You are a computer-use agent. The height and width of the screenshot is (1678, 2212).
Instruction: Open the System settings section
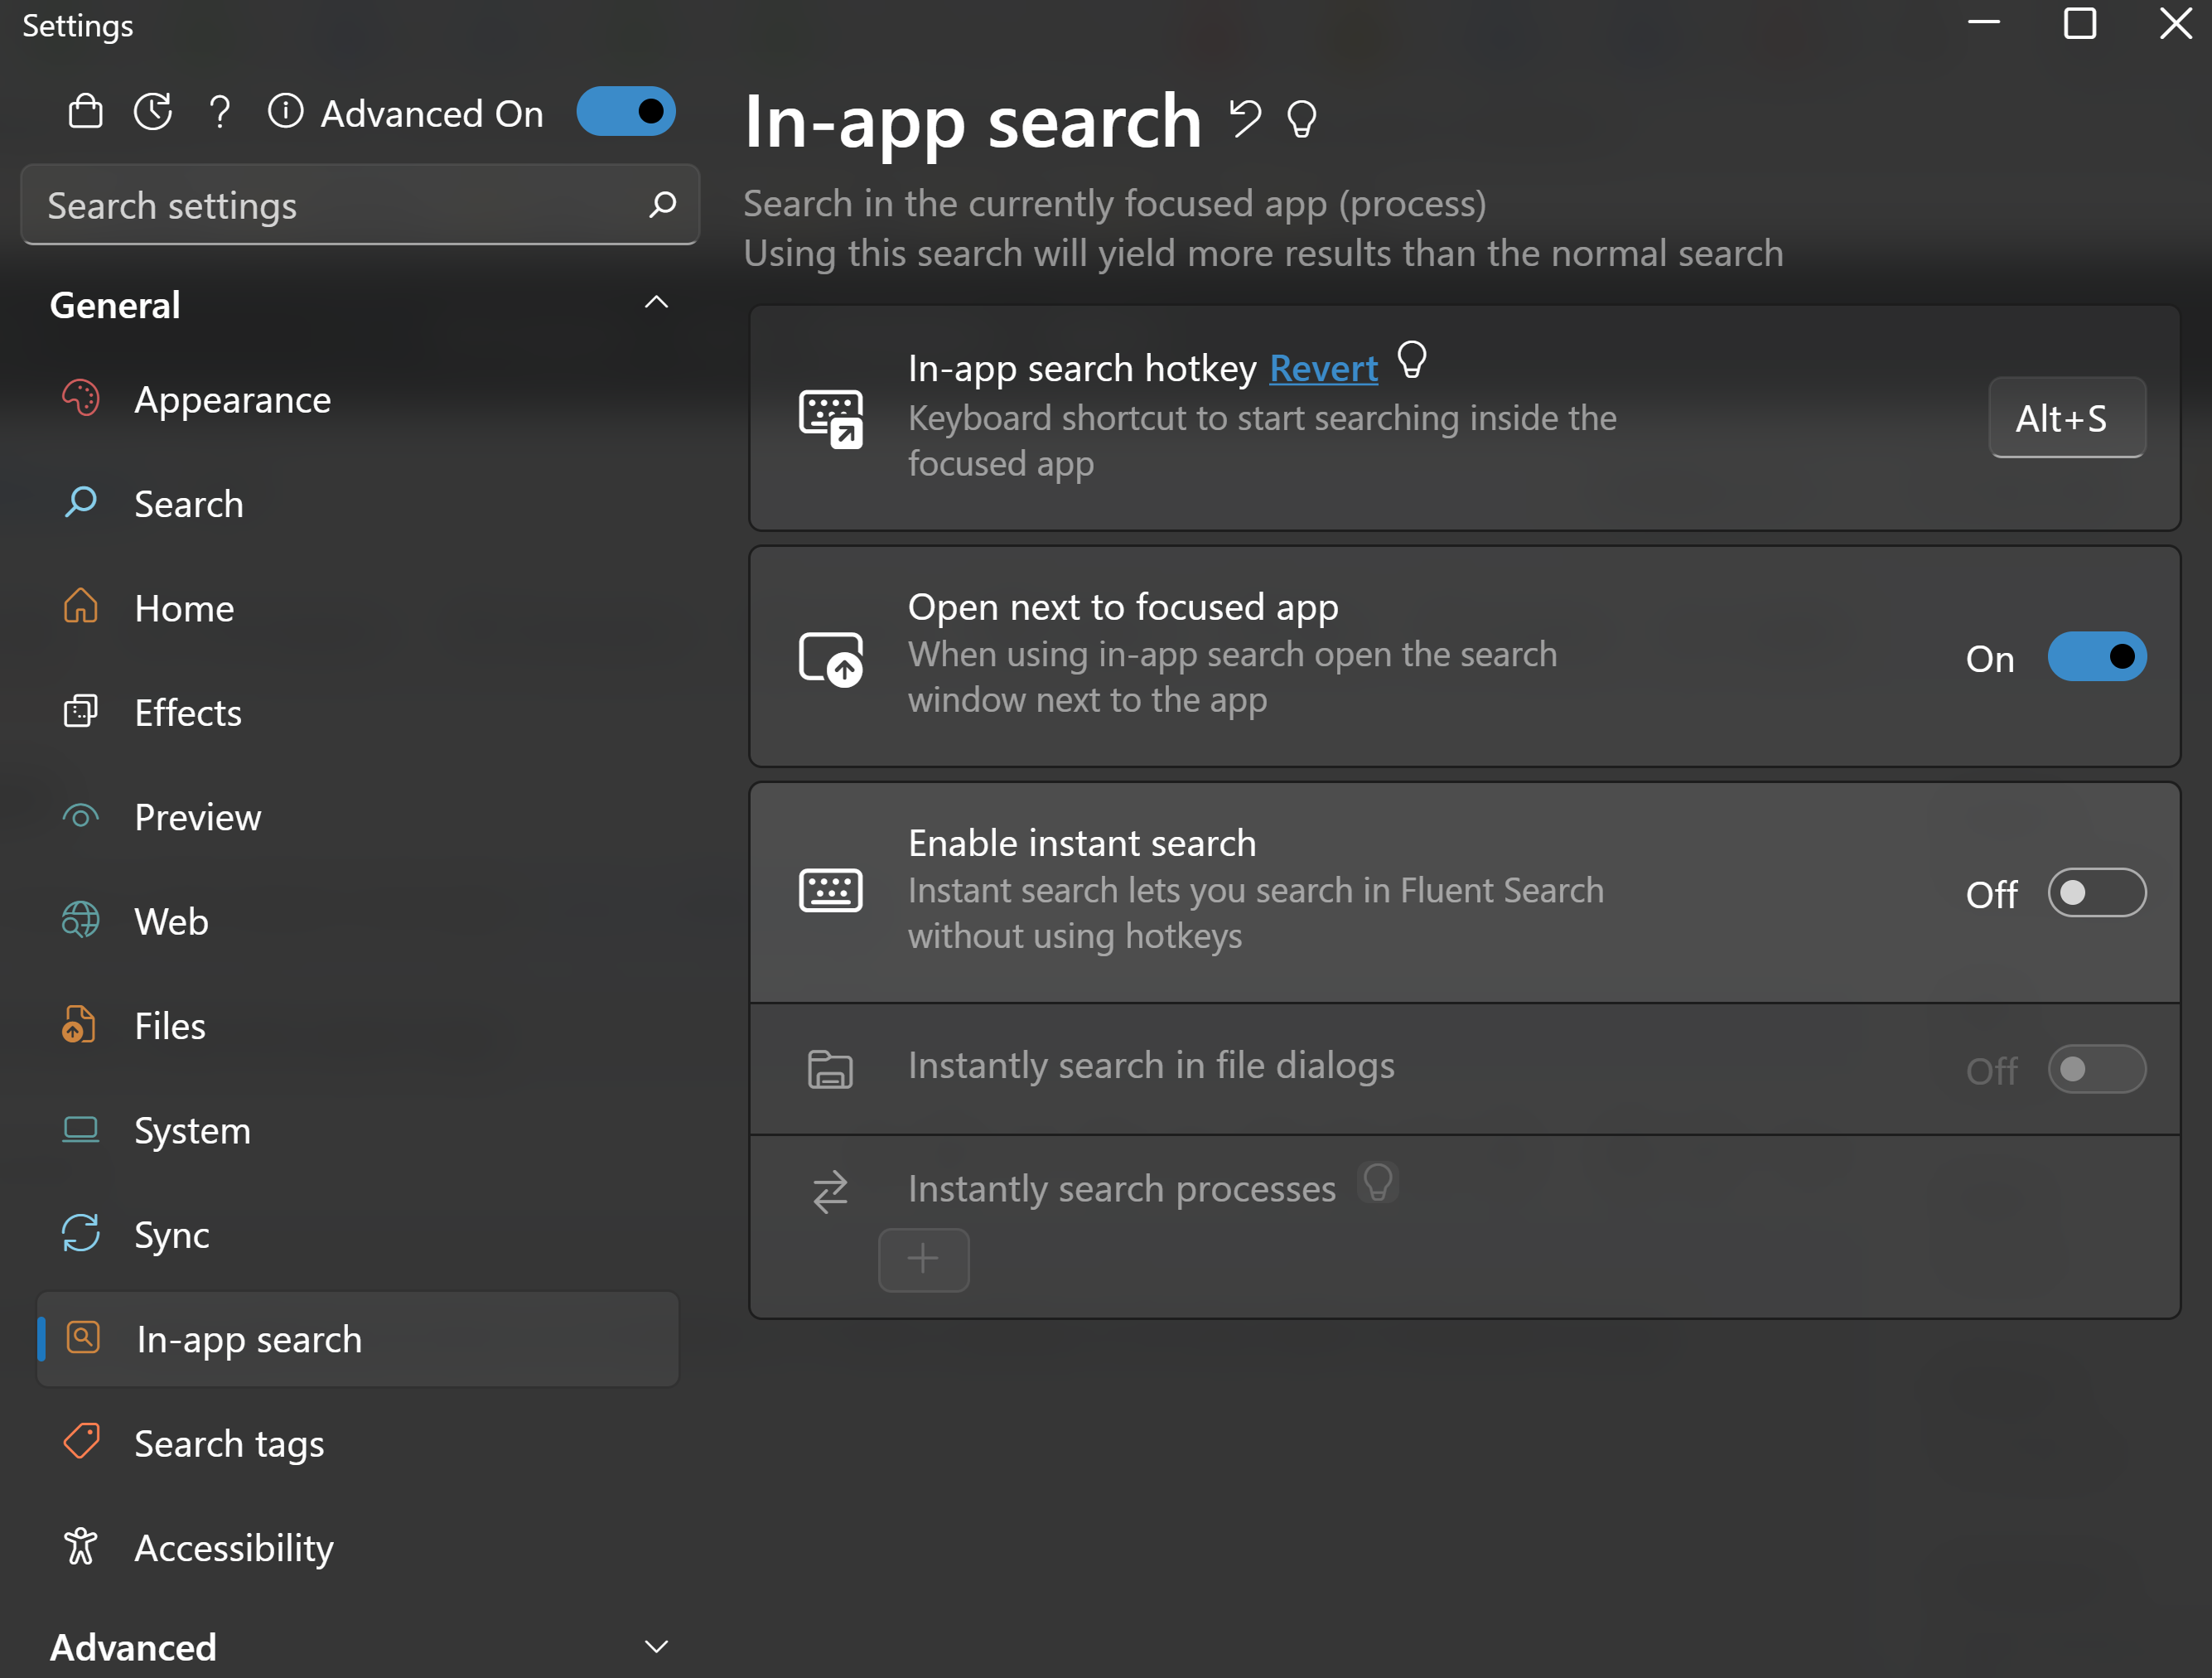(x=192, y=1130)
